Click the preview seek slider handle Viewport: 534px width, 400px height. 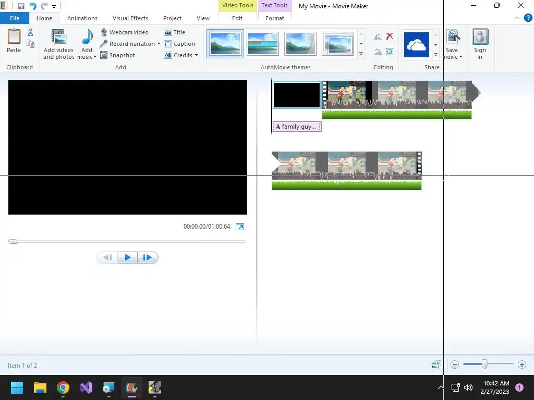coord(13,242)
